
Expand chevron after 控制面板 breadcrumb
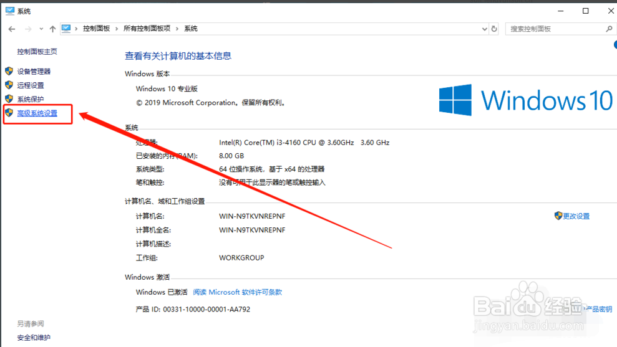pos(117,28)
